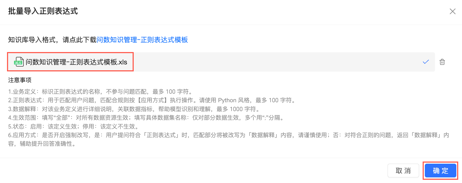Screen dimensions: 462x183
Task: Close the batch import dialog
Action: [x=453, y=11]
